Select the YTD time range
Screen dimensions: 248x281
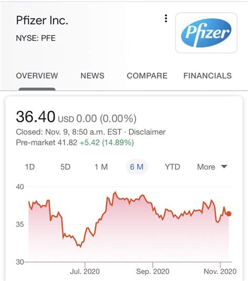[x=172, y=167]
